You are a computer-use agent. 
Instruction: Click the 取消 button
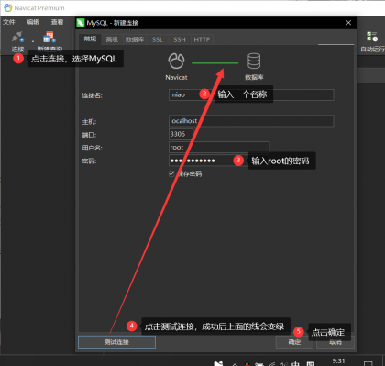(x=335, y=342)
